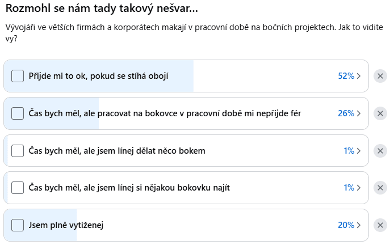Open voters list via 52% chevron

click(359, 76)
